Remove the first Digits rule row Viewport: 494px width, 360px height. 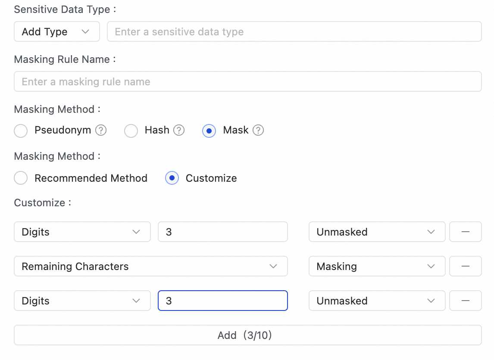pyautogui.click(x=465, y=232)
